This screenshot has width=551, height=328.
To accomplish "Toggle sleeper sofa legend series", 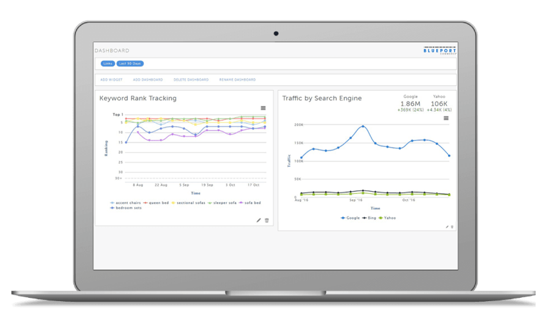I will [x=222, y=203].
